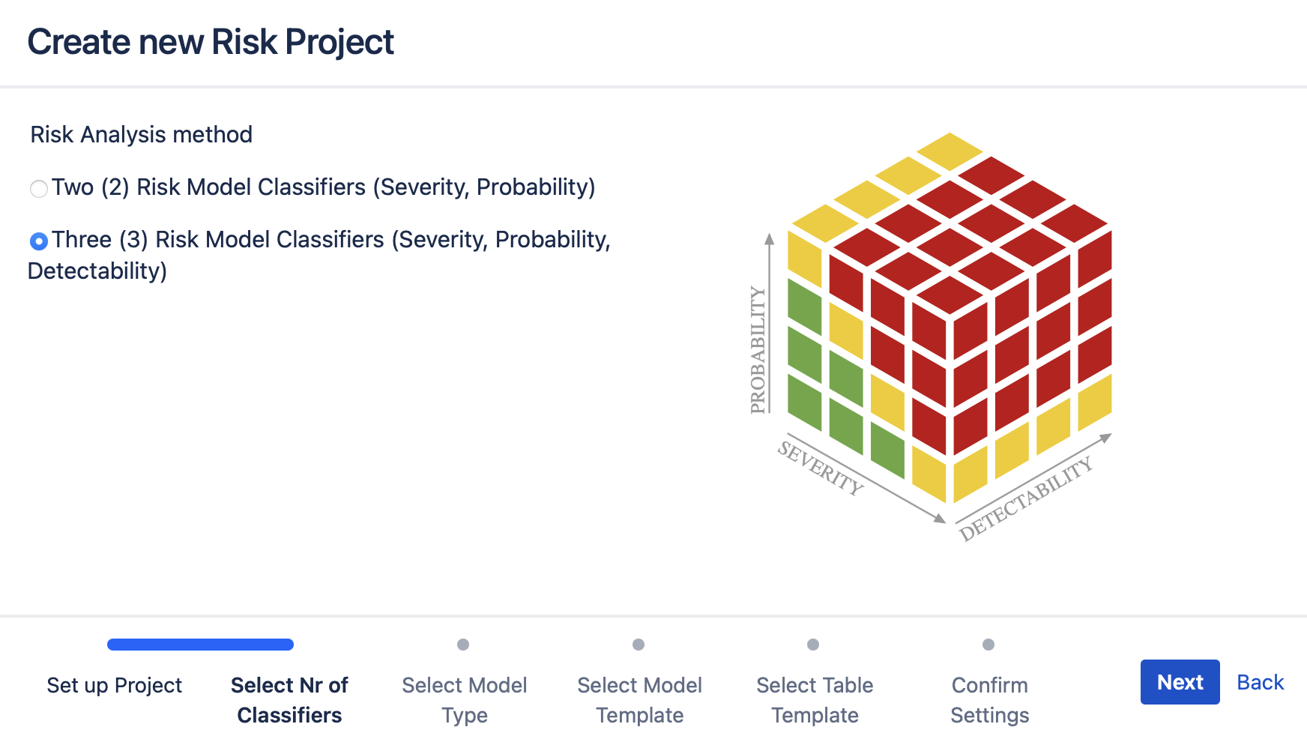Click the blue Next button icon area
Viewport: 1307px width, 736px height.
pos(1180,682)
